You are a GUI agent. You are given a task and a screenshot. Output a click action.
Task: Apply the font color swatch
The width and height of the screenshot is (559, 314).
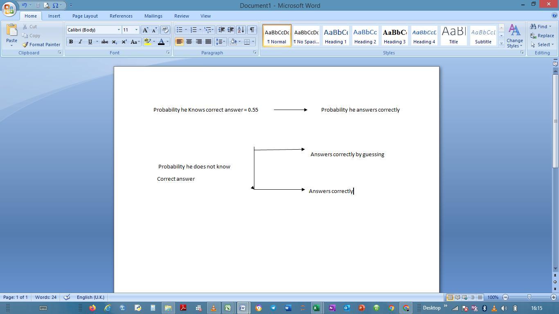[x=161, y=42]
